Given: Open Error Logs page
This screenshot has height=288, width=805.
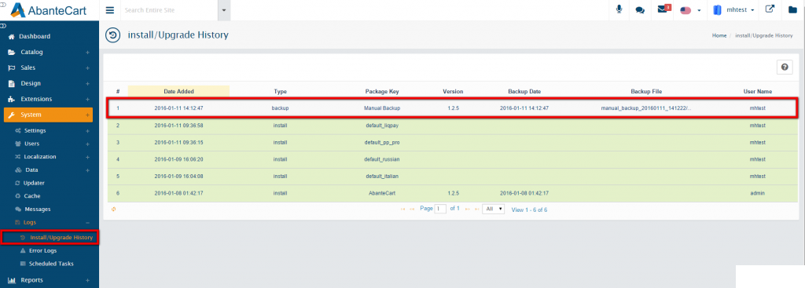Looking at the screenshot, I should click(42, 250).
